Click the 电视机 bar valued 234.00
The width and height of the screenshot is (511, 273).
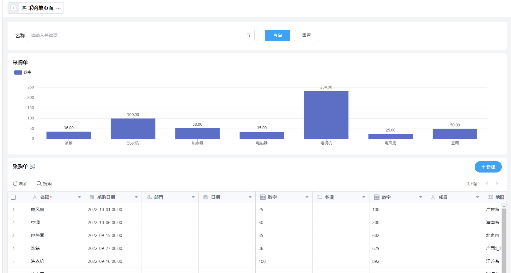click(x=326, y=115)
